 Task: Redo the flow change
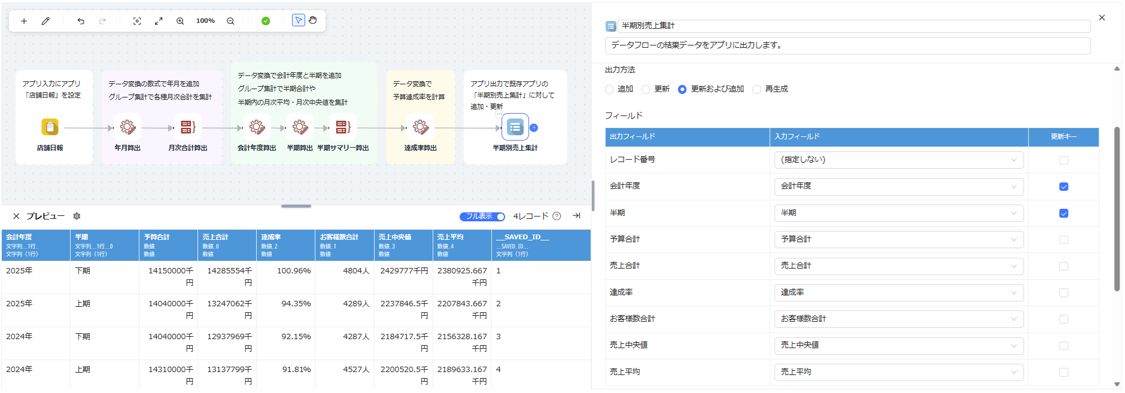[x=102, y=21]
